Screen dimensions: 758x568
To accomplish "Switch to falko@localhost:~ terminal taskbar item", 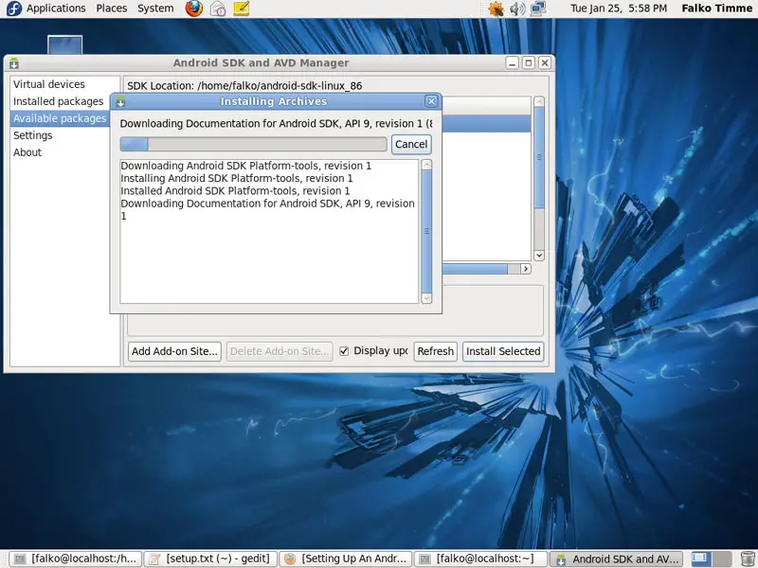I will [481, 559].
